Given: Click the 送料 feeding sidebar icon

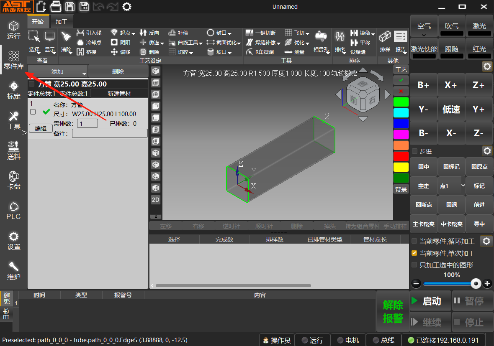Looking at the screenshot, I should click(13, 150).
